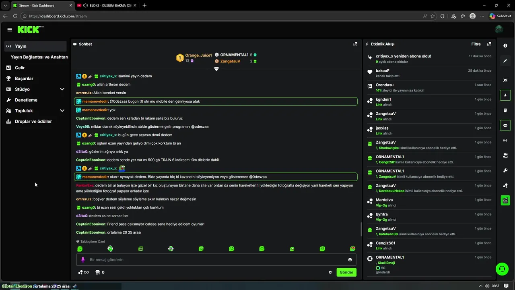Open the emoji picker in the message box
This screenshot has height=290, width=515.
(350, 260)
